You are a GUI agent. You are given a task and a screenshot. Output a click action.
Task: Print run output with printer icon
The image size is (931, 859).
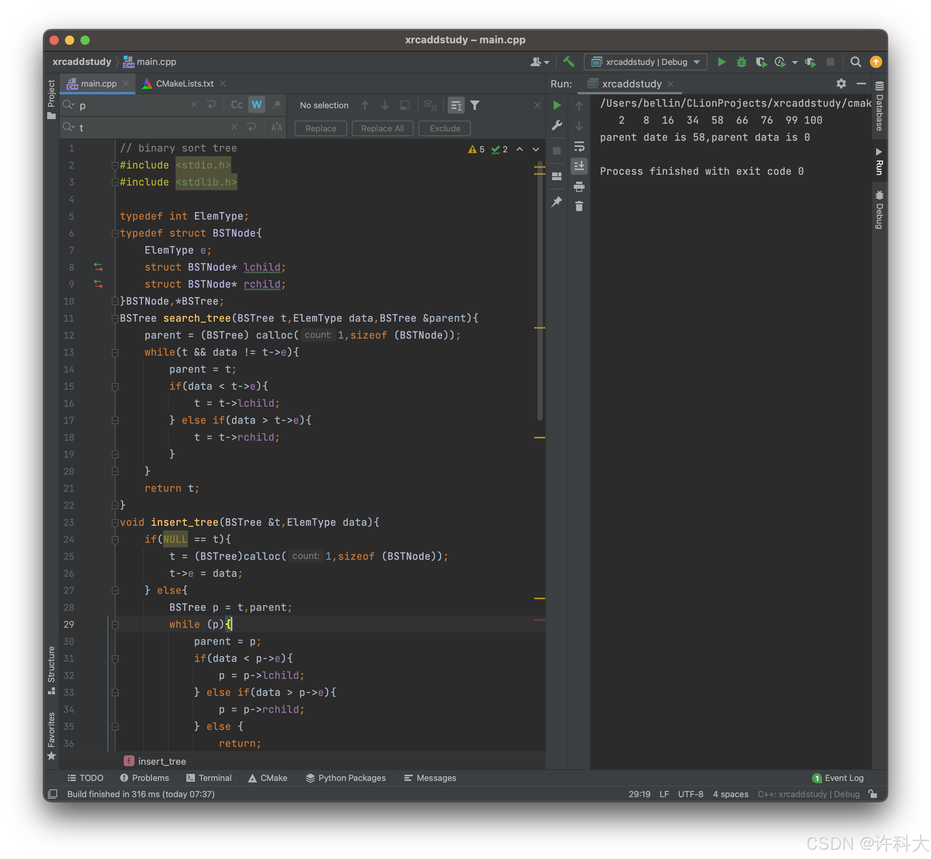pyautogui.click(x=579, y=187)
